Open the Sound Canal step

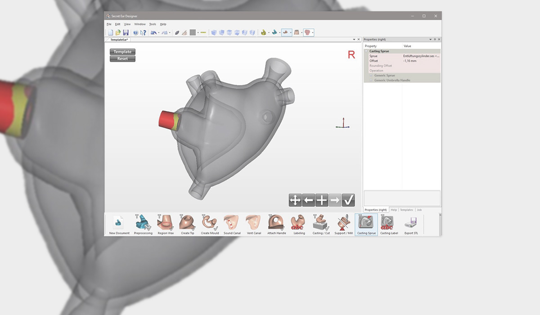coord(232,224)
